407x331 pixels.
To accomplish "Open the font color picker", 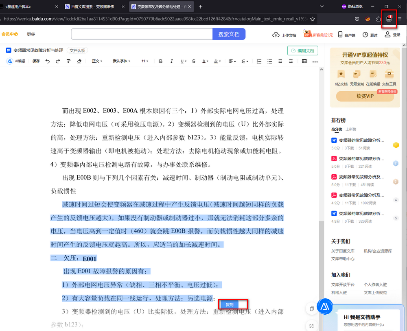I will (x=205, y=61).
